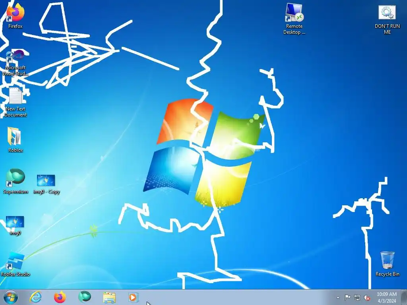Viewport: 407px width, 305px height.
Task: Open the clock showing 10:09 AM
Action: (x=386, y=297)
